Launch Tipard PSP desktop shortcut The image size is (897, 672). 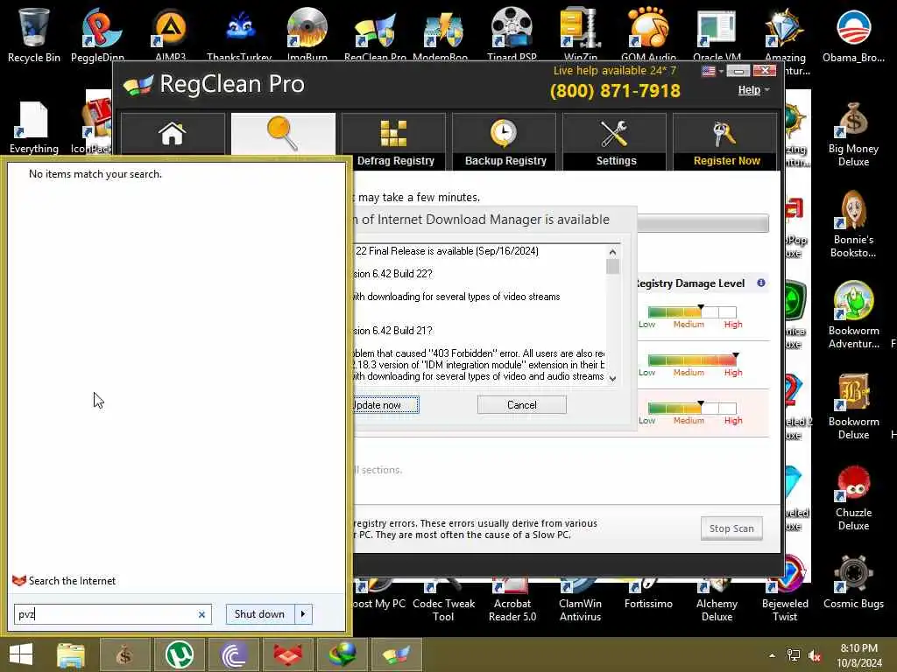(512, 34)
